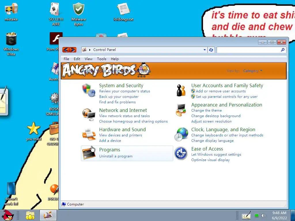Click Review your computer's status

point(124,91)
